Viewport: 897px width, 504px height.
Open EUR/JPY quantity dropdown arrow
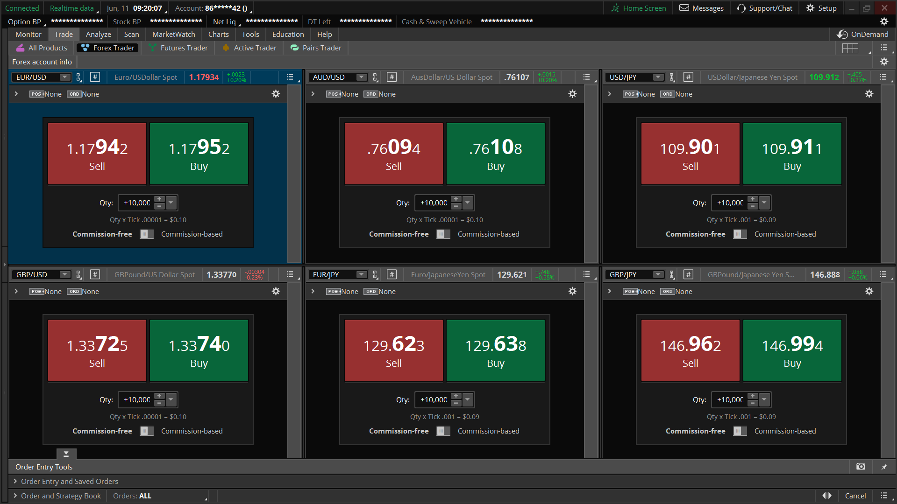tap(468, 399)
